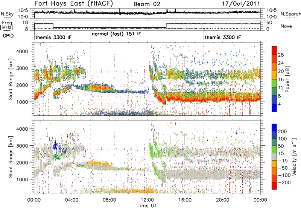
Task: Click 'Slant Range [km]' label of velocity panel
Action: pos(11,157)
